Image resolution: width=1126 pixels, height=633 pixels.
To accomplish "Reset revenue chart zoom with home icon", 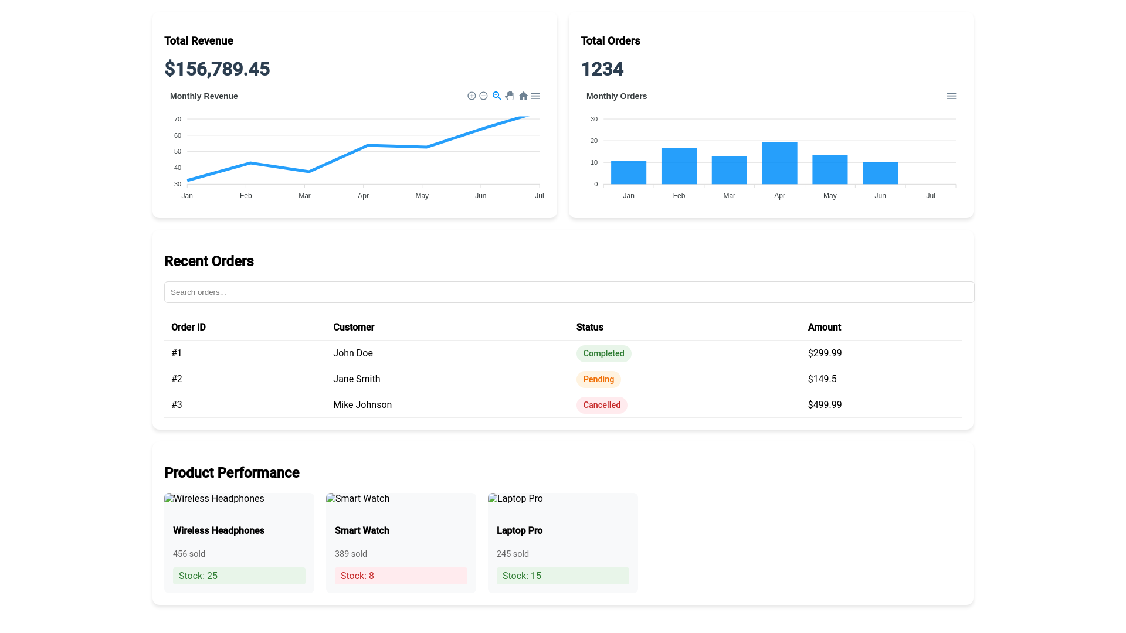I will click(x=523, y=96).
